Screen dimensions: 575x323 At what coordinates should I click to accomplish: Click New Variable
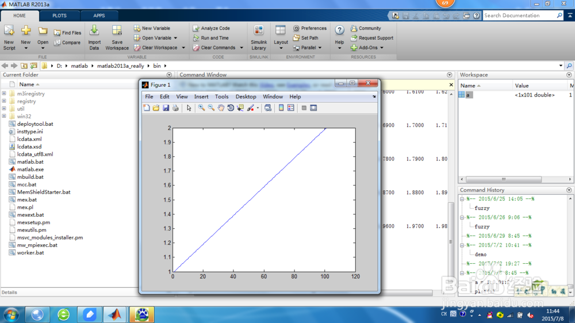tap(152, 28)
